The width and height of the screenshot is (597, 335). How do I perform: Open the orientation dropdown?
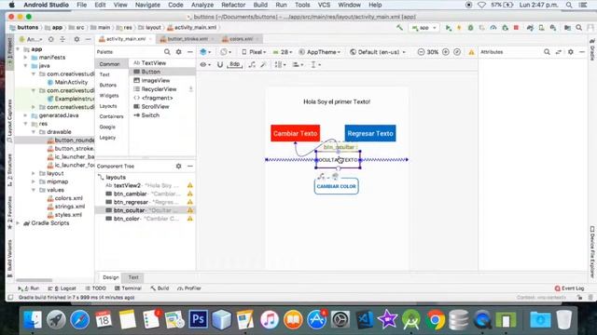tap(226, 52)
